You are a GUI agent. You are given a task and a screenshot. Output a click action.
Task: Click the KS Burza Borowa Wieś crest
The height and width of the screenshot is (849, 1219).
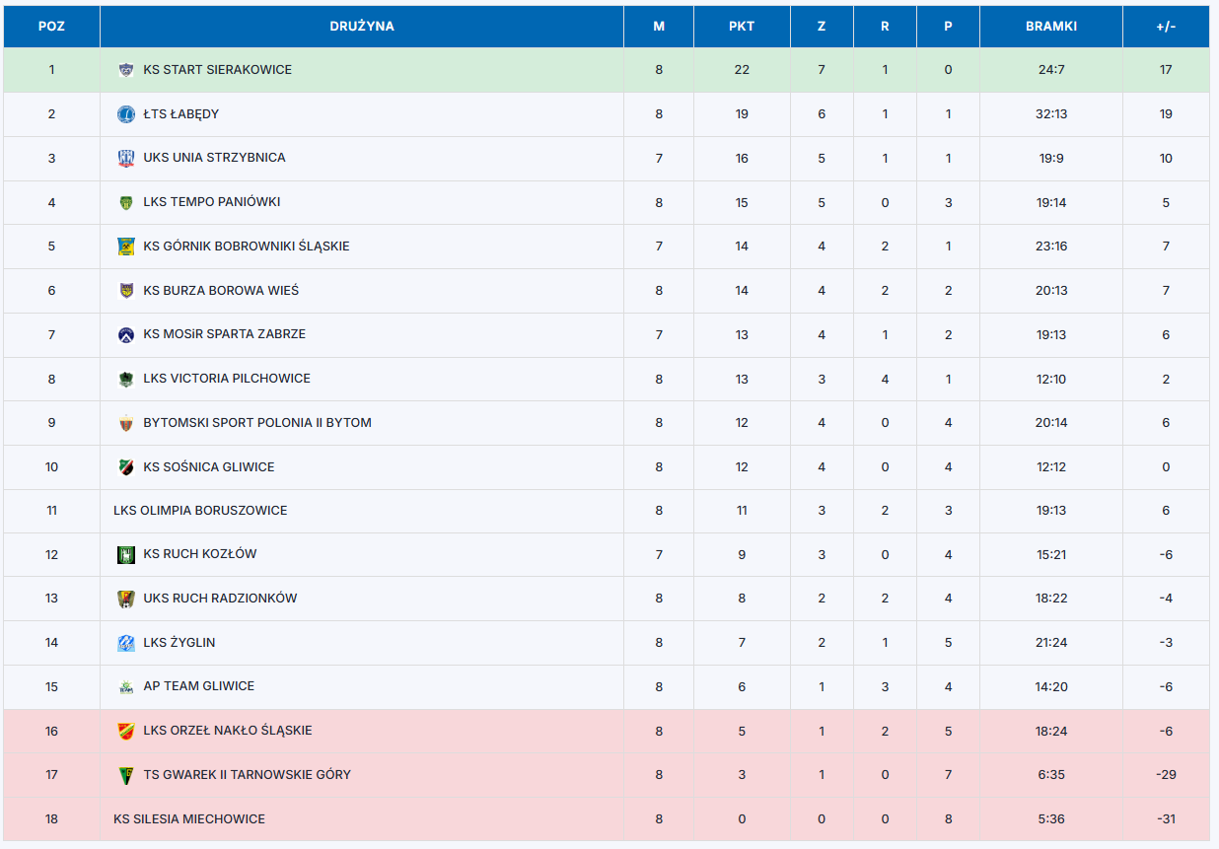pos(125,291)
